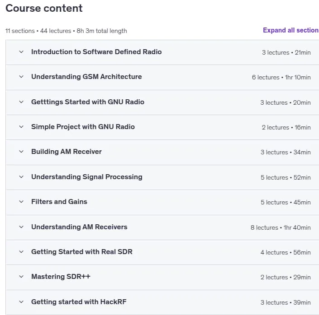Screen dimensions: 319x315
Task: Open the Understanding GSM Architecture section title
Action: point(86,77)
